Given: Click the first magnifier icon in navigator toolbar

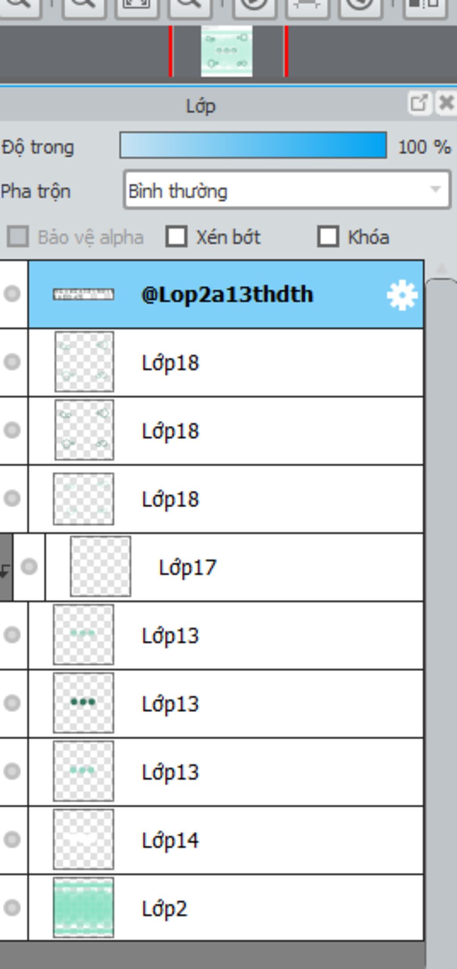Looking at the screenshot, I should point(20,6).
